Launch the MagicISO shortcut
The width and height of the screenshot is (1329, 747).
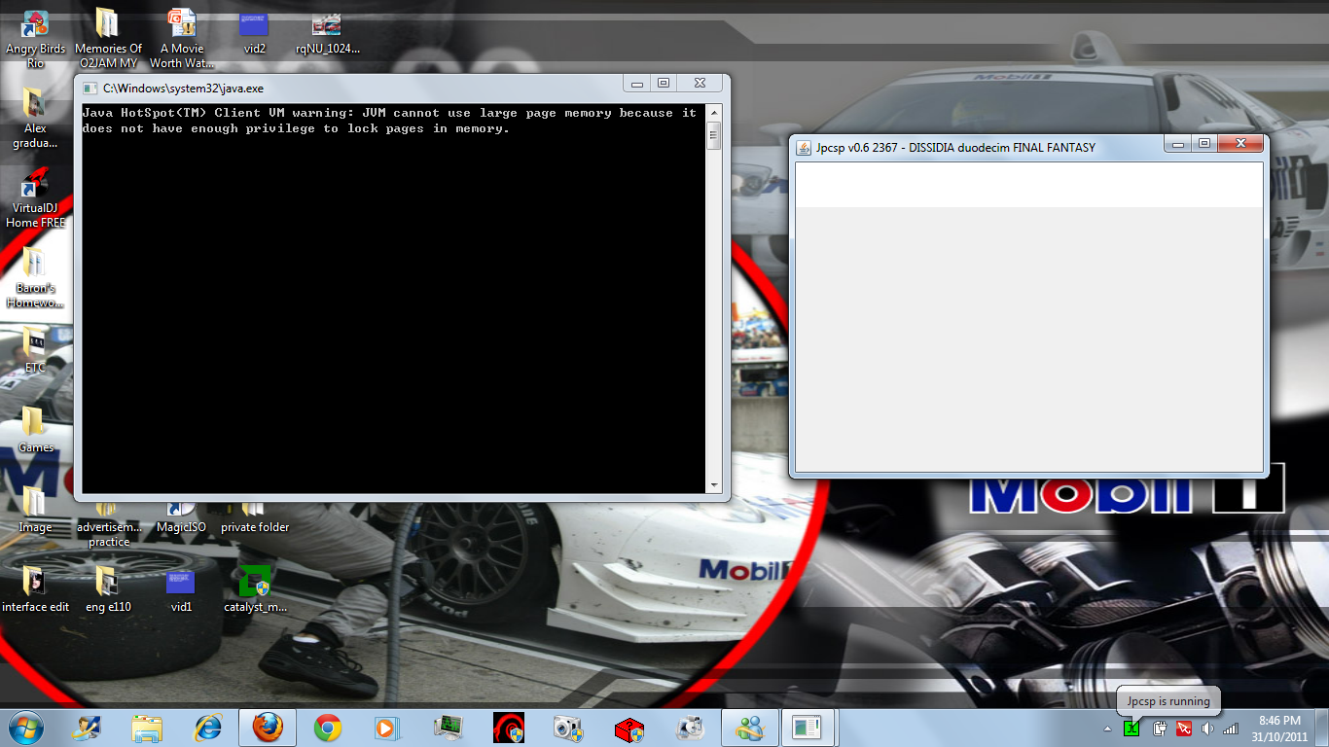click(x=181, y=517)
